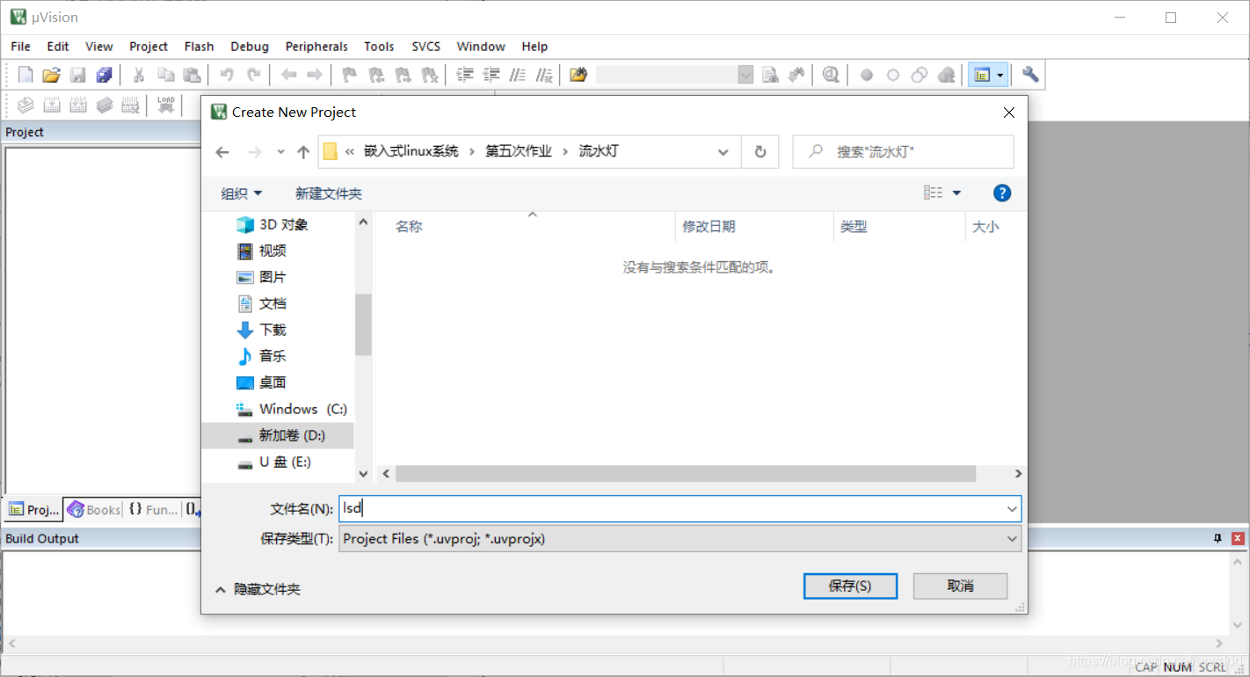Open the window layout dropdown arrow
Image resolution: width=1250 pixels, height=677 pixels.
[x=1000, y=75]
